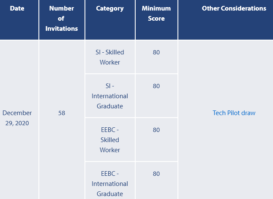
Task: Select the SI - International Graduate category cell
Action: pos(110,96)
